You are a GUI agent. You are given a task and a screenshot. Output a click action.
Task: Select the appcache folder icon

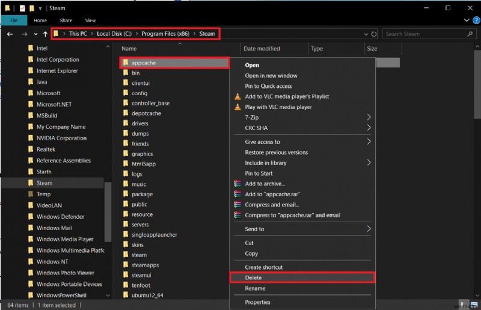[x=126, y=63]
